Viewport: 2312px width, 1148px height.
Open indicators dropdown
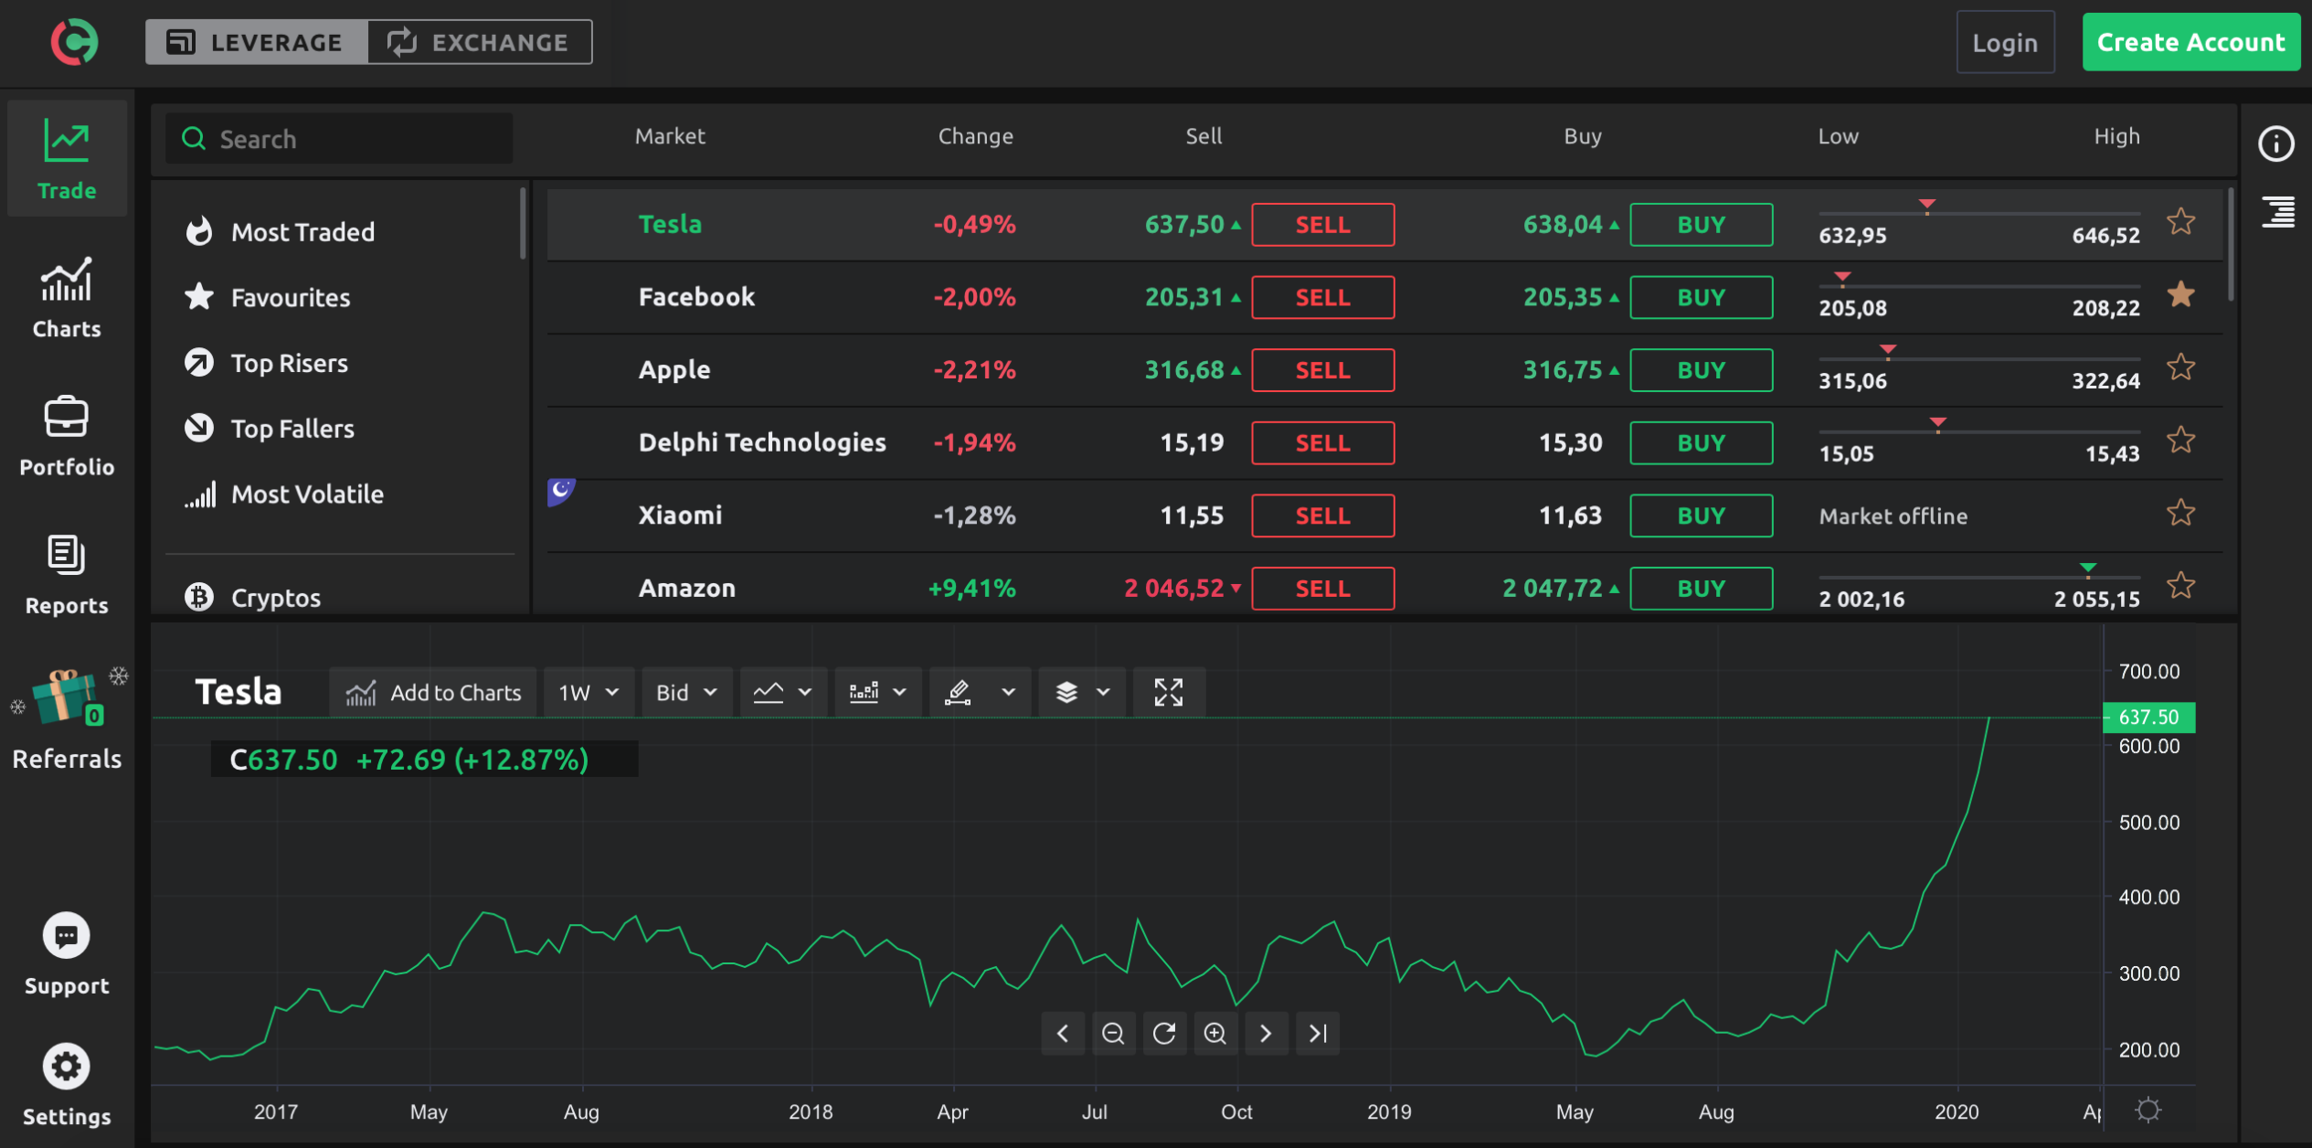[x=878, y=692]
